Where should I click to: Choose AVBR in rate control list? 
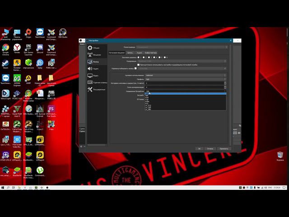pyautogui.click(x=186, y=101)
